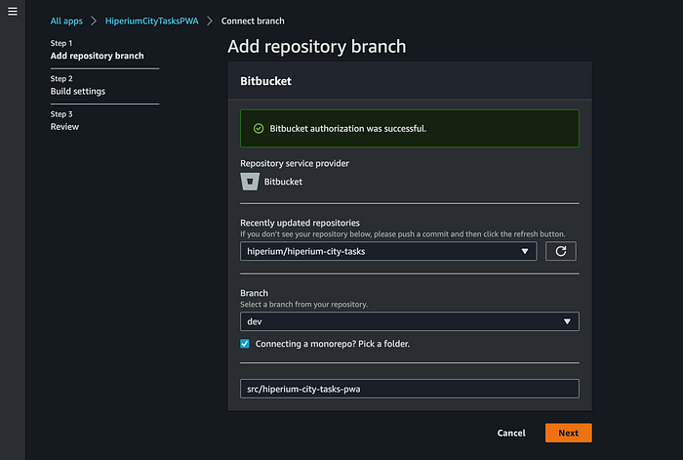Open the hiperium/hiperium-city-tasks repository dropdown
683x460 pixels.
[388, 251]
